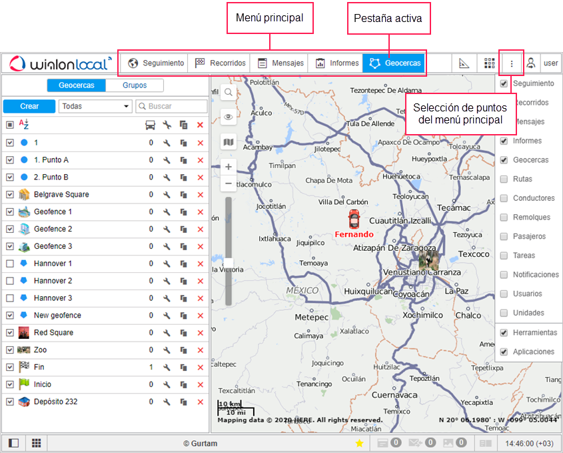The width and height of the screenshot is (563, 453).
Task: Open the three-dot menu item selector
Action: point(511,63)
